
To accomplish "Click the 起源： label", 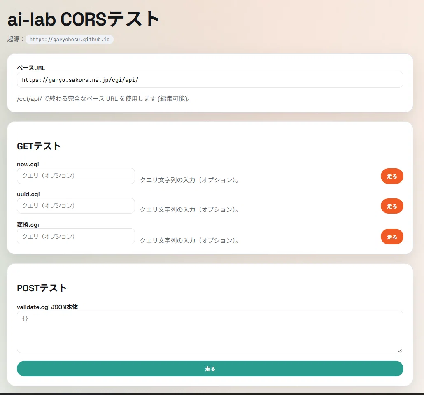I will point(15,39).
